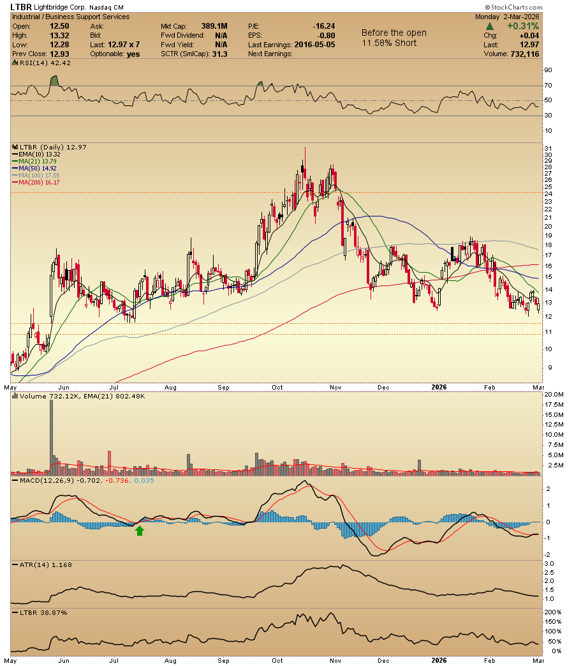Click the Monday 2-Mar-2026 date
574x666 pixels.
coord(507,17)
